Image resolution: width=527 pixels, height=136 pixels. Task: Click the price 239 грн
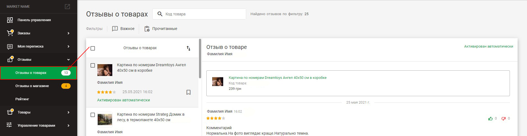click(235, 89)
